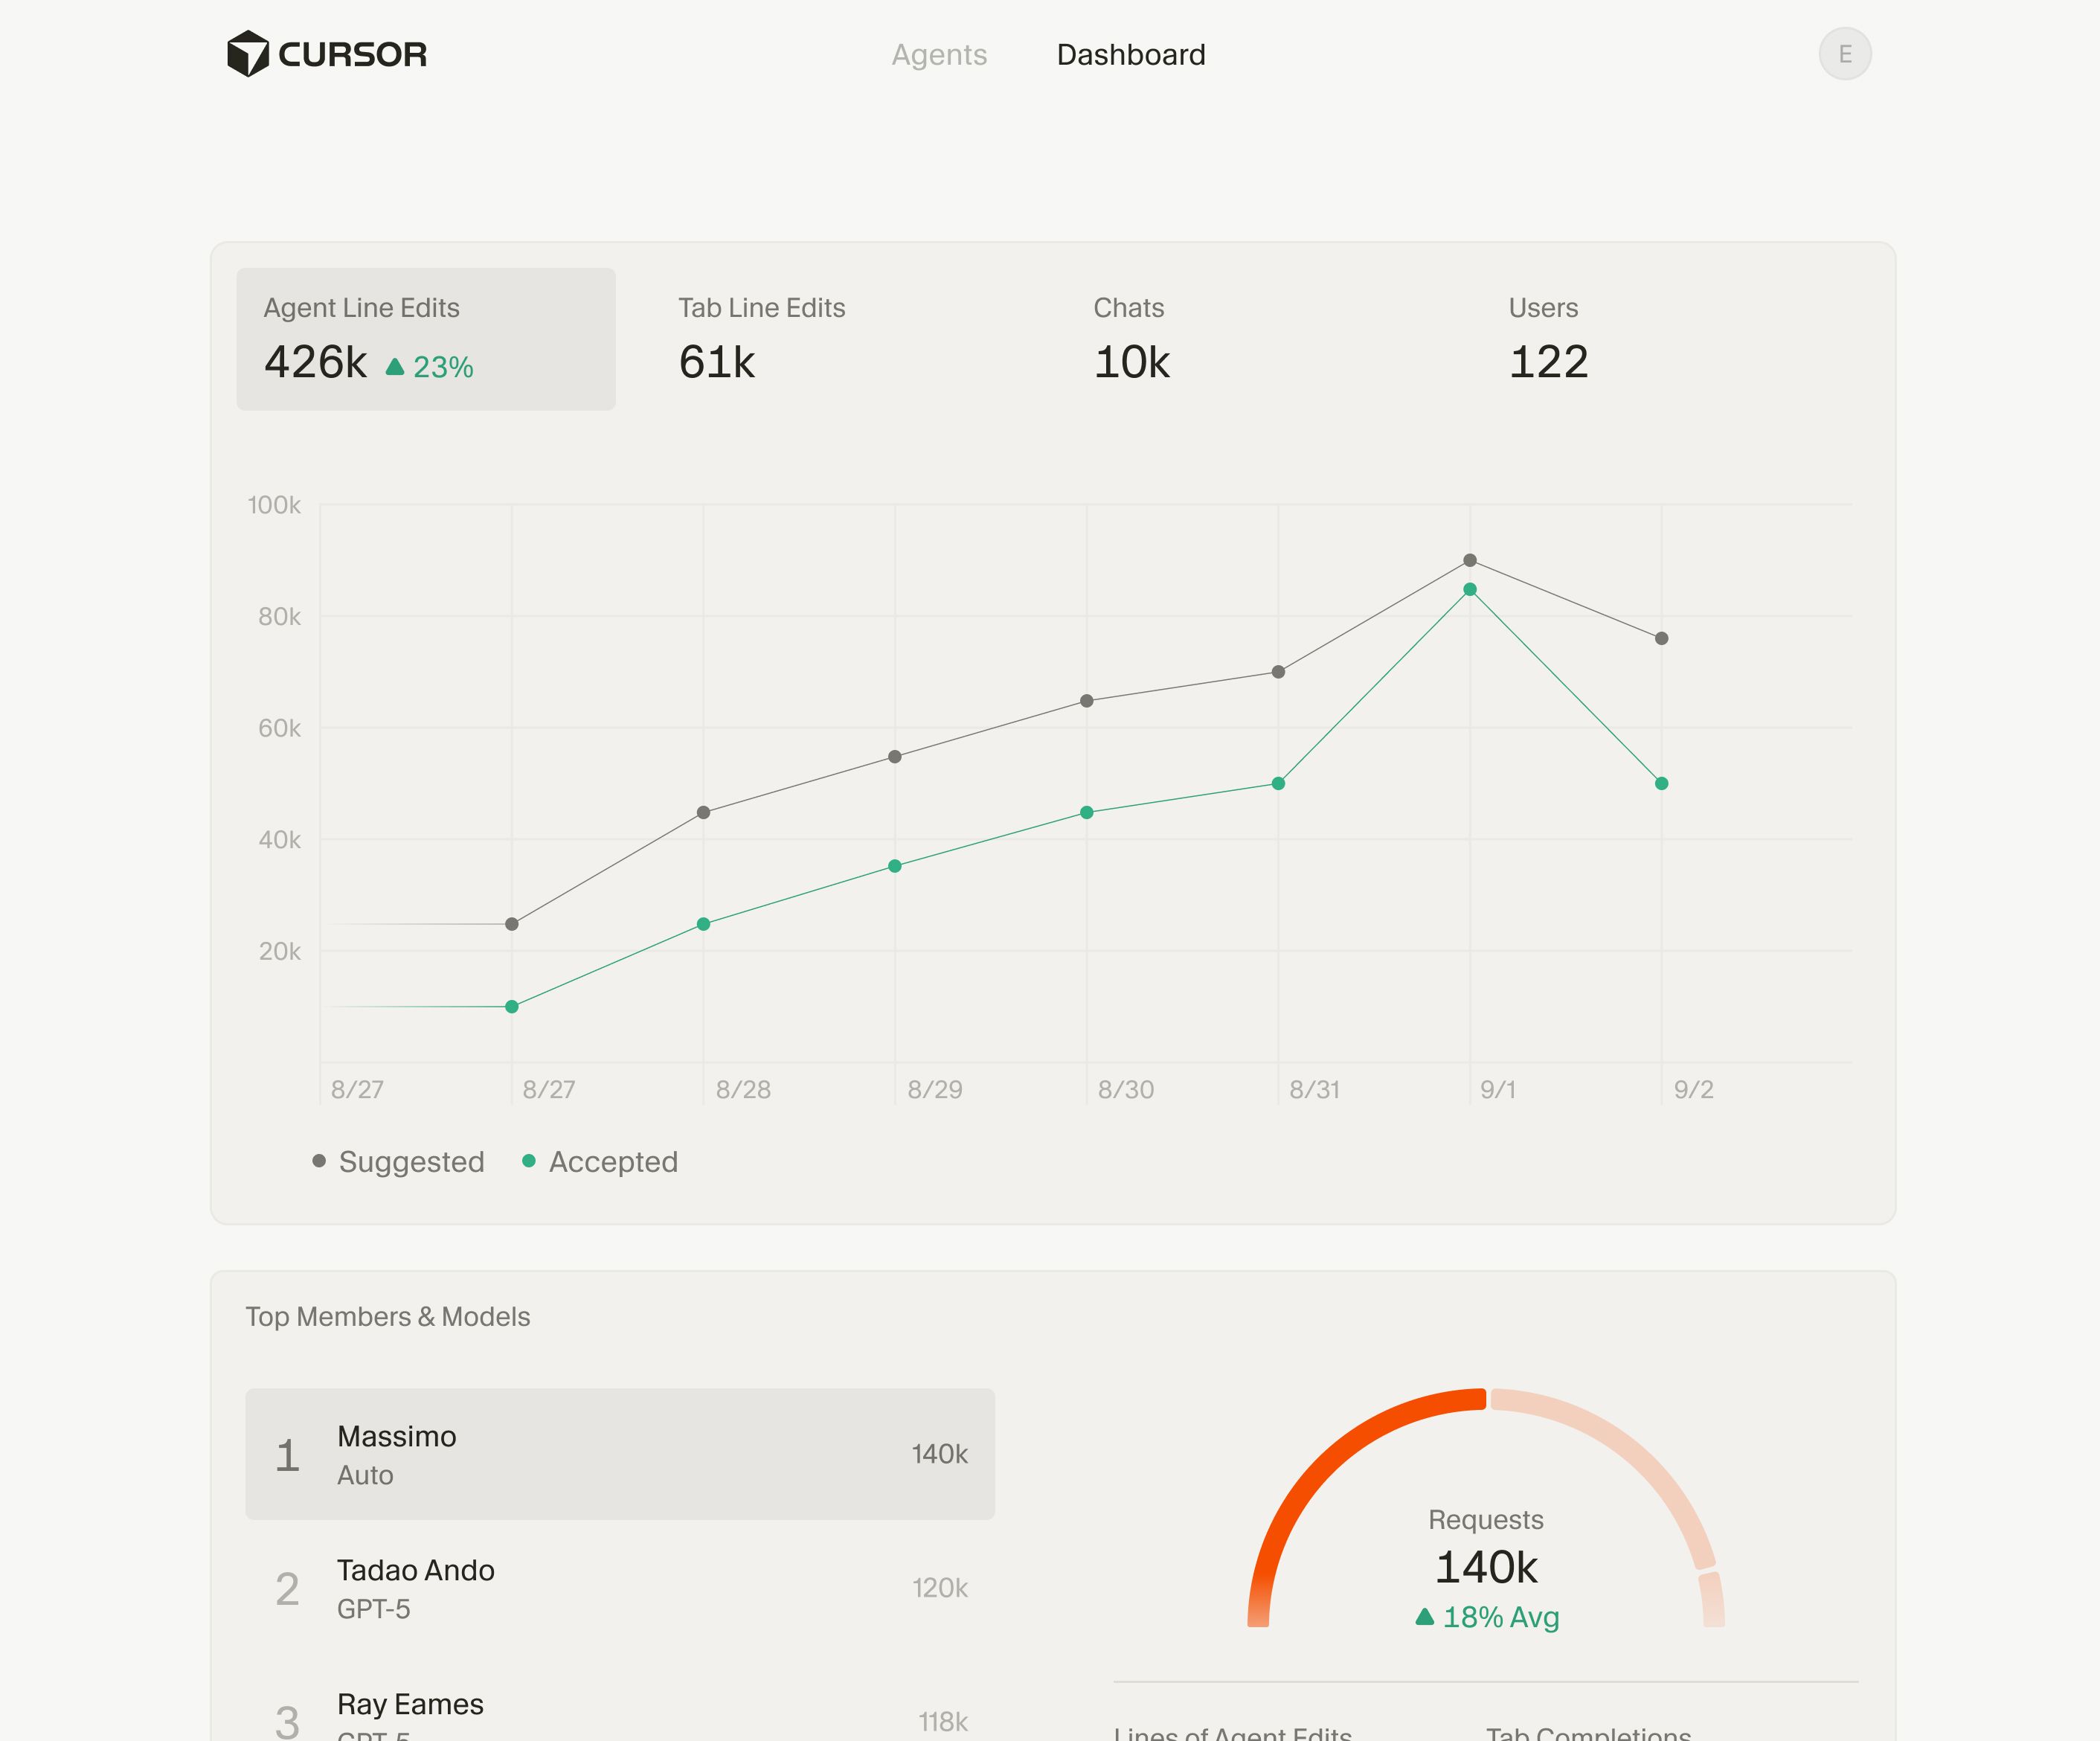Toggle the Suggested series in the chart legend
This screenshot has width=2100, height=1741.
411,1161
